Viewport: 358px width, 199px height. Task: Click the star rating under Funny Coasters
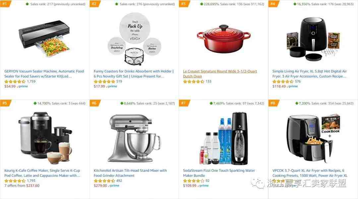pos(104,82)
